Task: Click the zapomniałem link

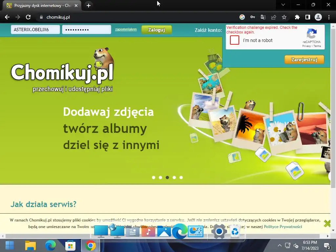Action: (126, 29)
